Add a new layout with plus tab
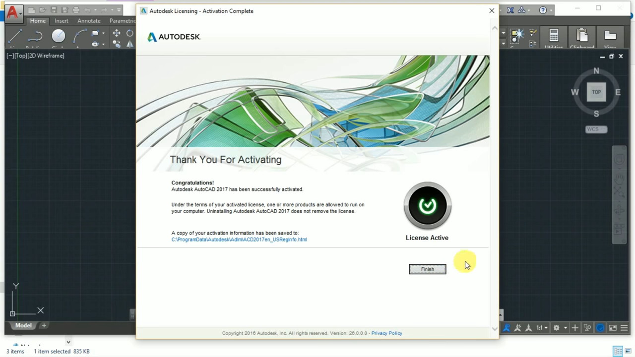The image size is (635, 357). point(44,325)
